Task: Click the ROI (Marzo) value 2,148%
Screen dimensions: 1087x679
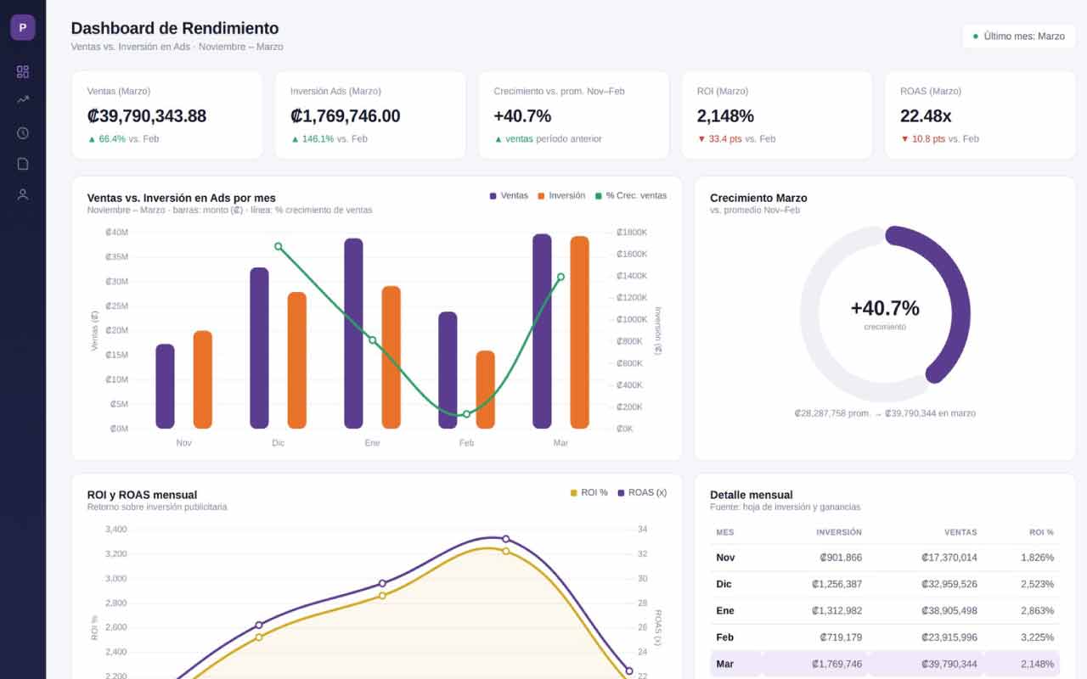Action: point(725,116)
